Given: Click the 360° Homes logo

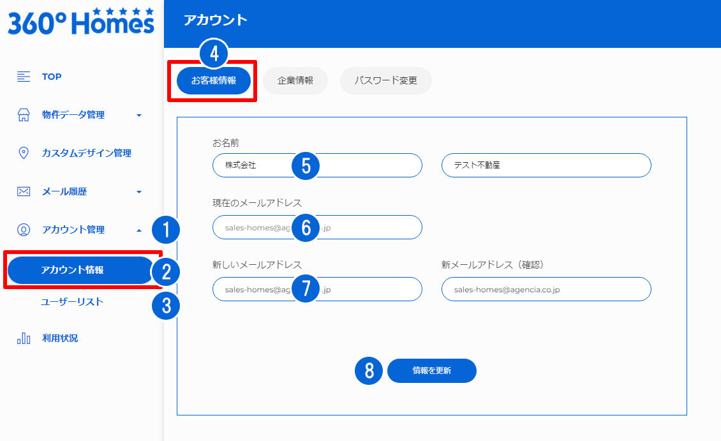Looking at the screenshot, I should pyautogui.click(x=81, y=22).
